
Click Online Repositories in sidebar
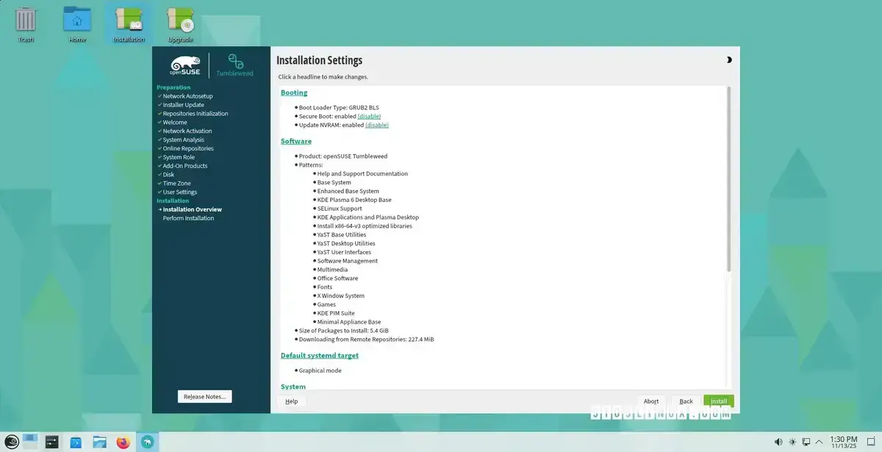(x=188, y=148)
